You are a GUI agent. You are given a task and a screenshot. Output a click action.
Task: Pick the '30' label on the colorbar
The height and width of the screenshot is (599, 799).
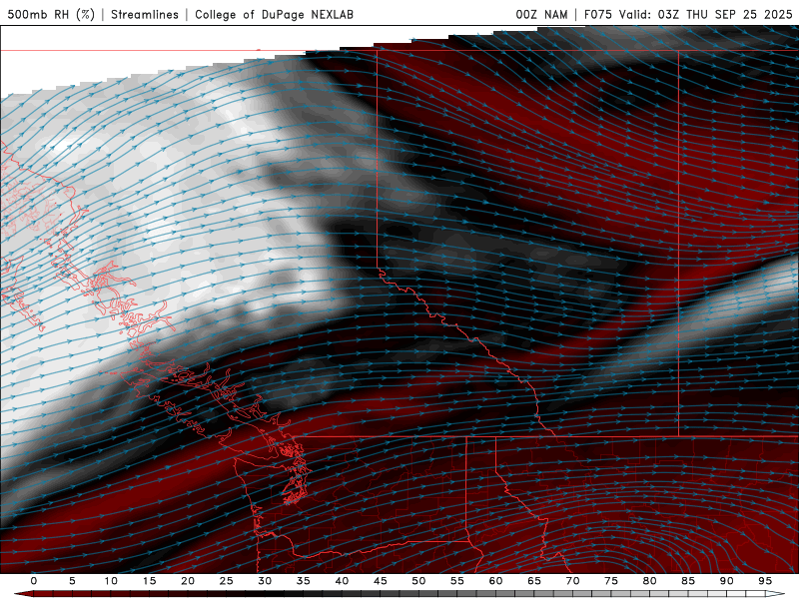tap(265, 581)
